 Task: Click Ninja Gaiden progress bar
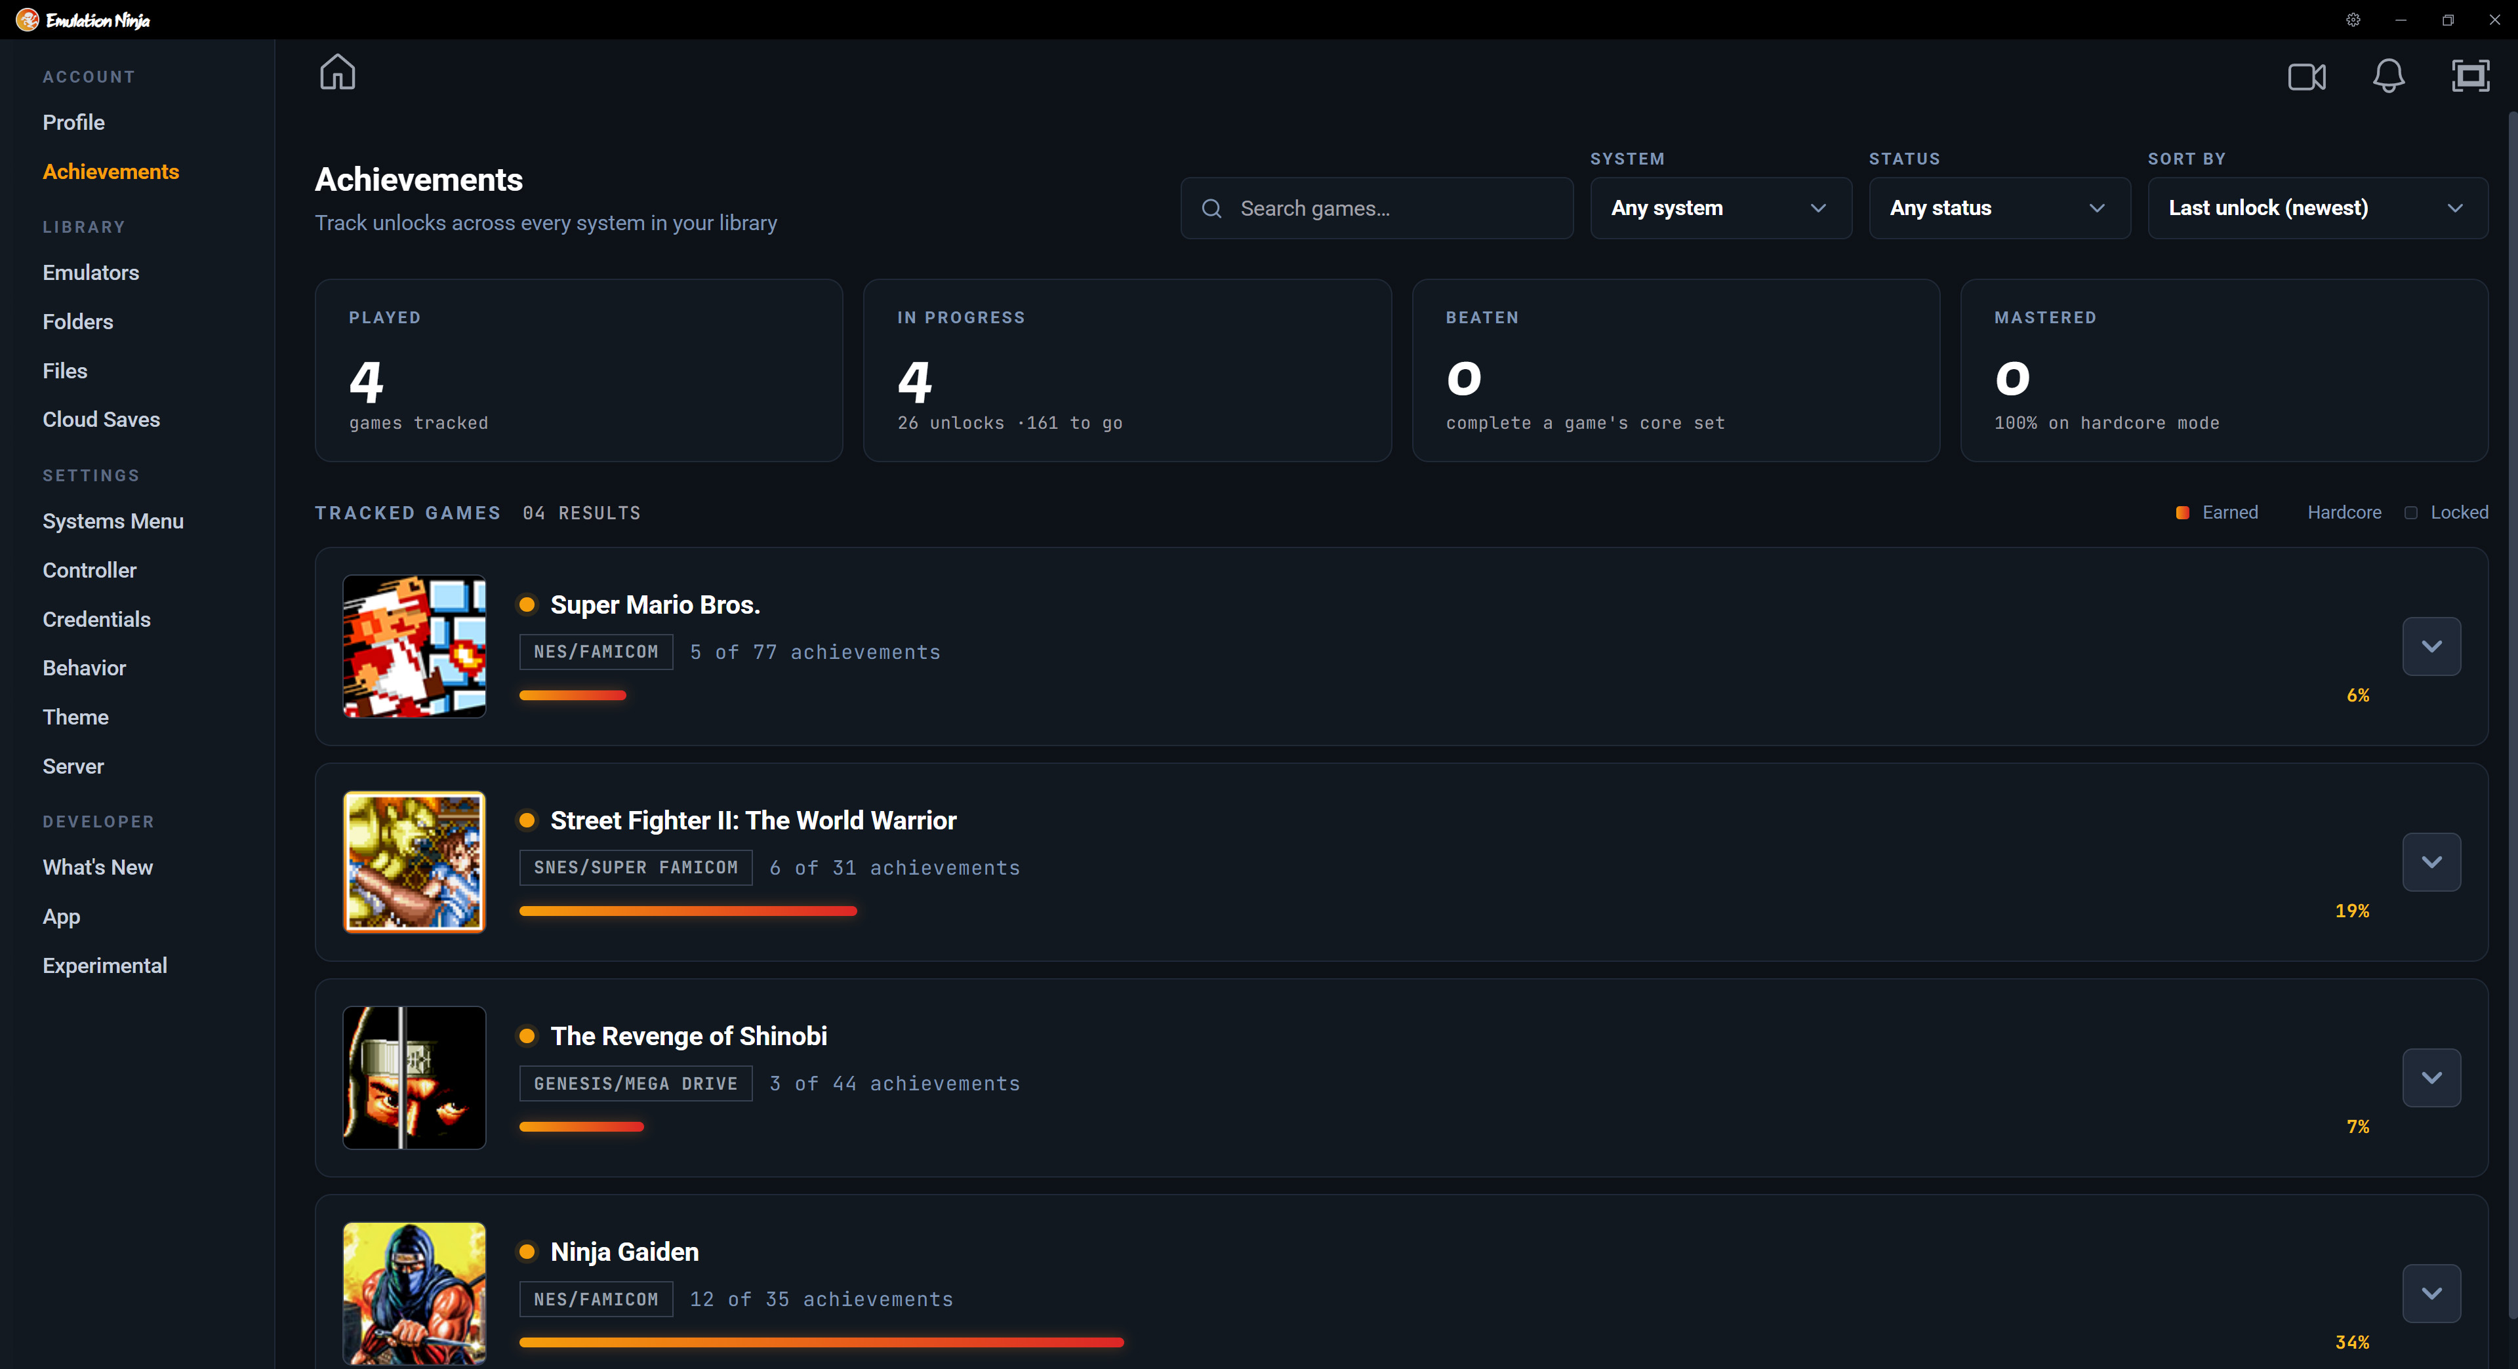821,1343
